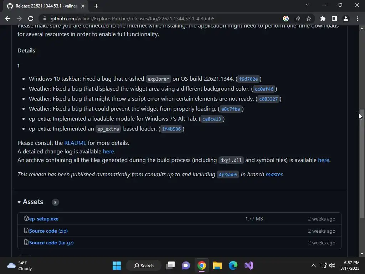Image resolution: width=365 pixels, height=274 pixels.
Task: Open the site lock information icon
Action: [x=45, y=19]
